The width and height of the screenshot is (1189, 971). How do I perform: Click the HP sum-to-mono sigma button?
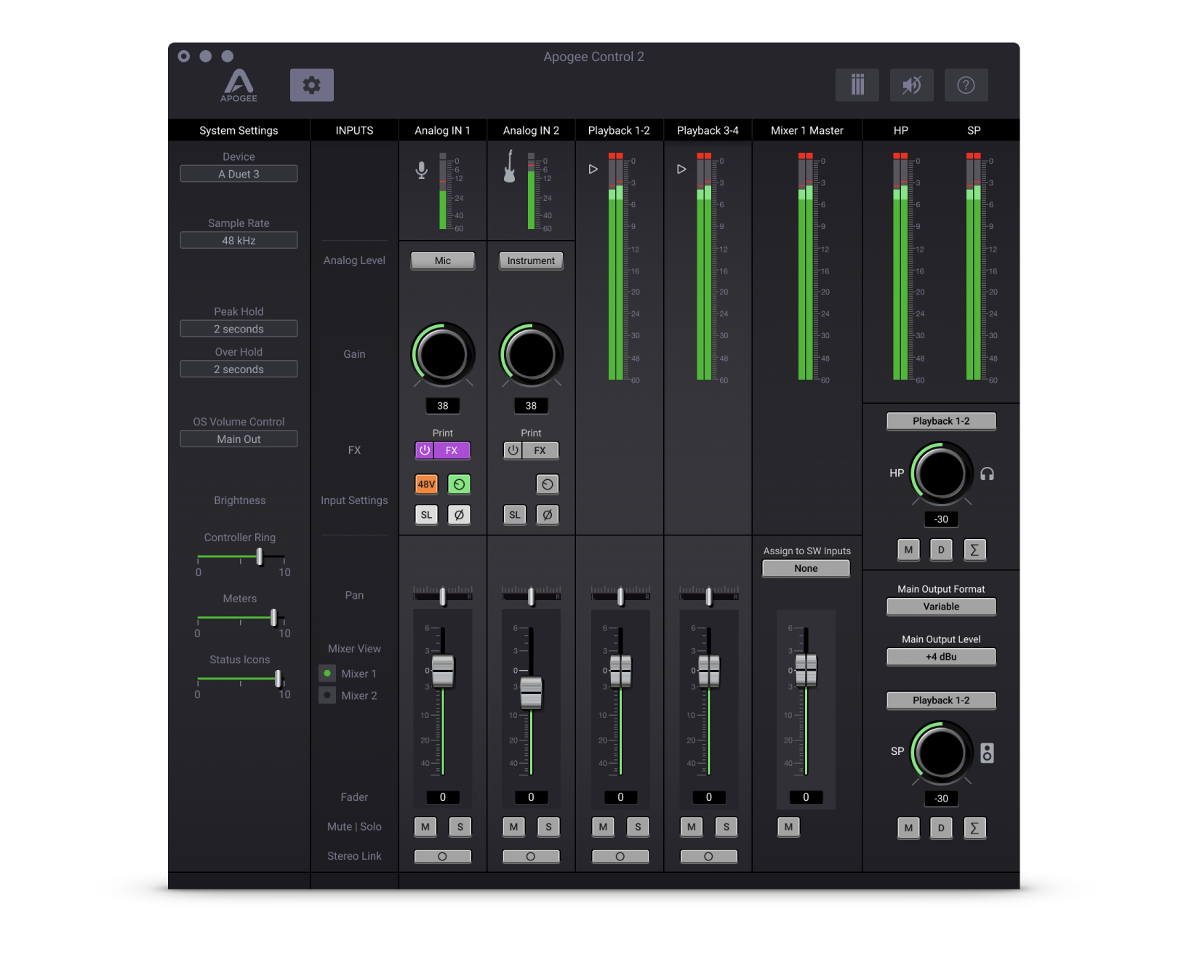point(974,550)
